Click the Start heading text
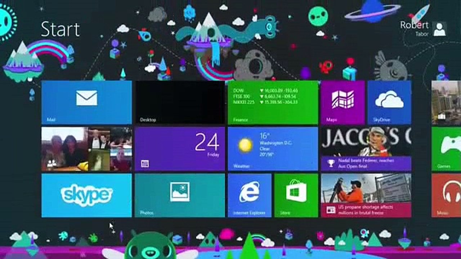 [x=60, y=29]
